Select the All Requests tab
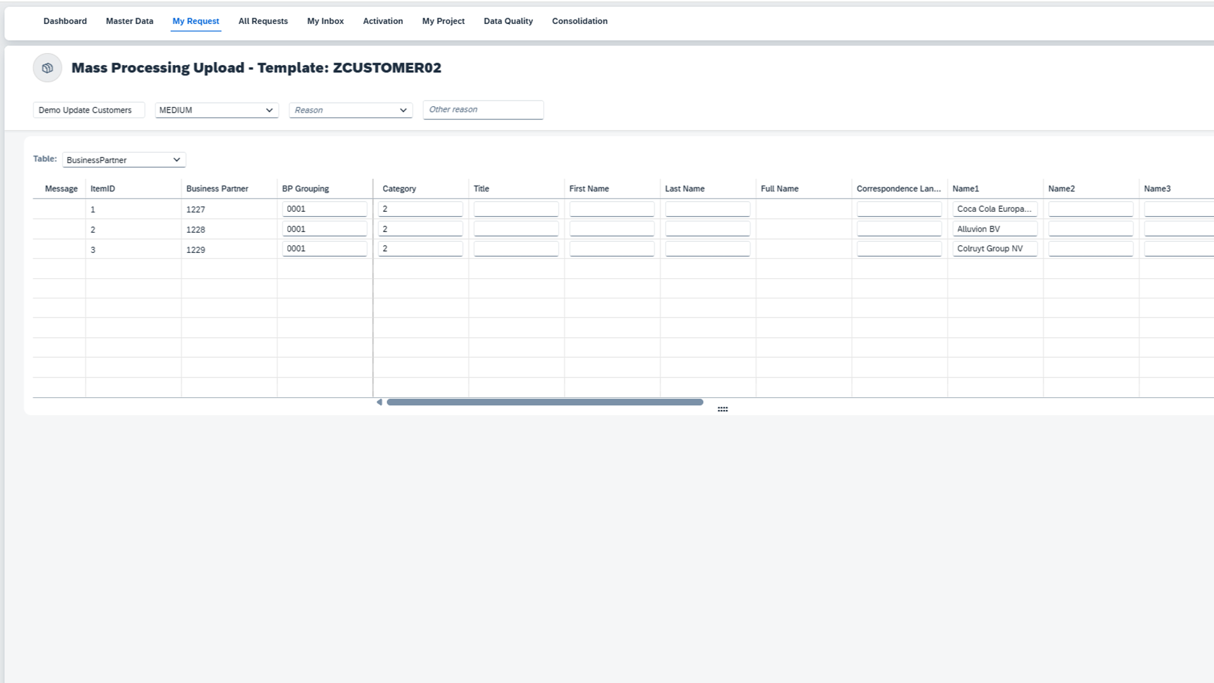The height and width of the screenshot is (683, 1214). point(263,21)
